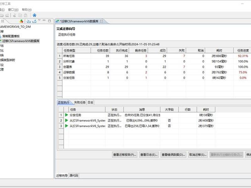The image size is (251, 188).
Task: Click the 查看日志(E)... button
Action: pyautogui.click(x=149, y=155)
